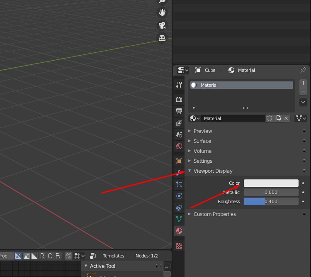Switch perspective/orthographic with the grid gizmo
Viewport: 311px width, 277px height.
(x=162, y=38)
